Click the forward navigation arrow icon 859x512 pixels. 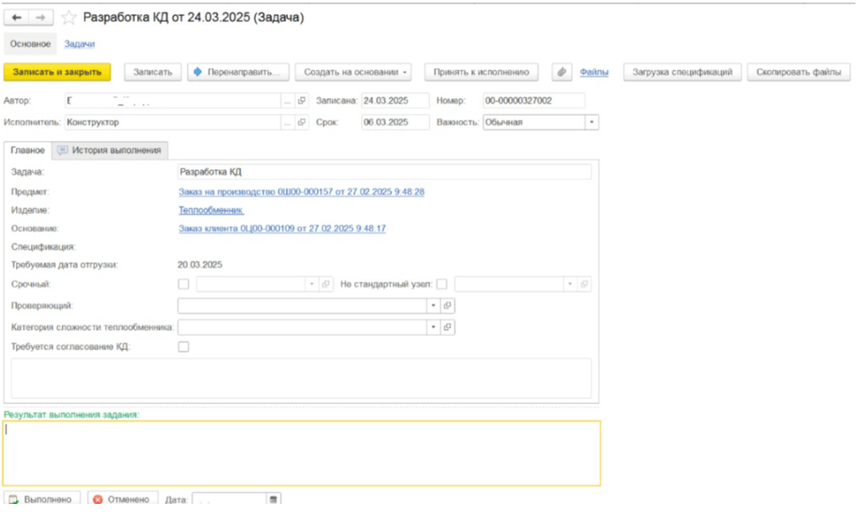click(x=40, y=18)
